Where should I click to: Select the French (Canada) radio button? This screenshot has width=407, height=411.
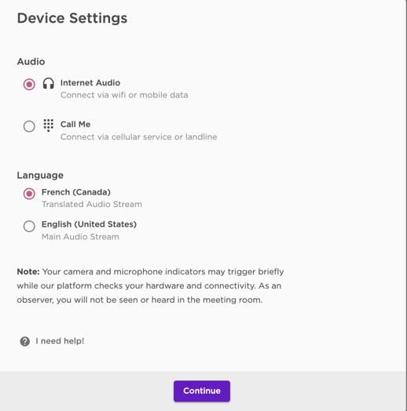pyautogui.click(x=29, y=194)
